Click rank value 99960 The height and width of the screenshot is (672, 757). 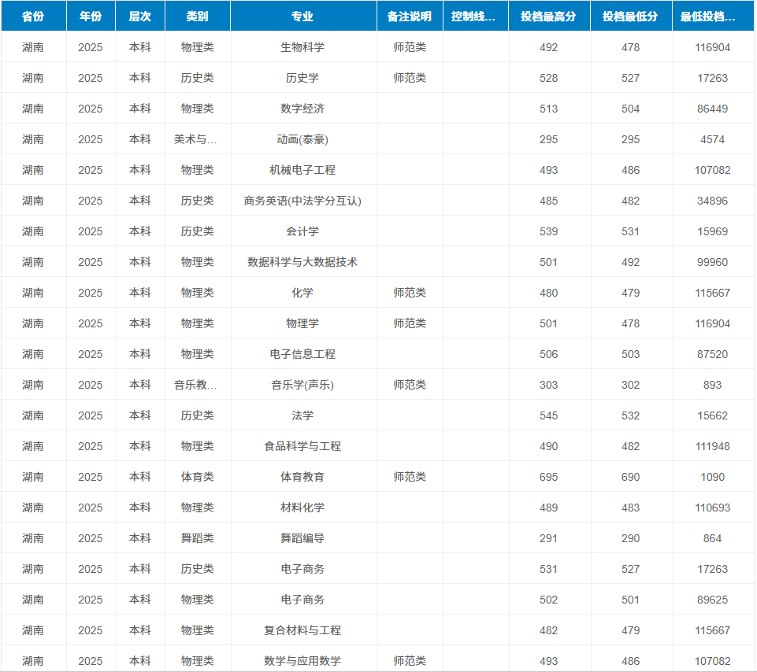(x=713, y=262)
